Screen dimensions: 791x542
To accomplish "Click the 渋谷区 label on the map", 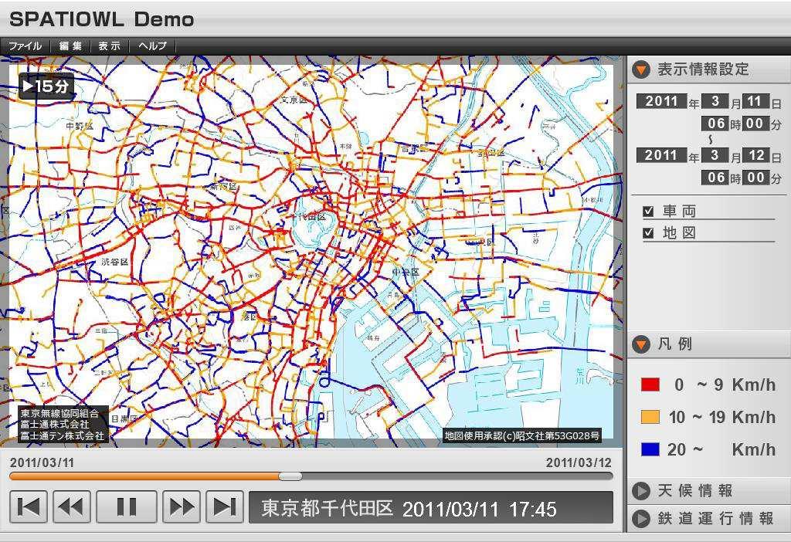I will point(115,262).
